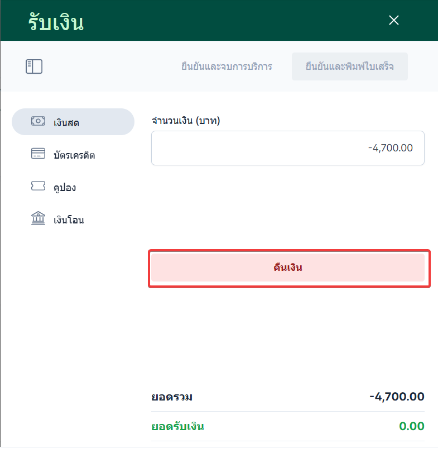Focus the amount field showing -4,700.00
The image size is (438, 453).
(288, 148)
